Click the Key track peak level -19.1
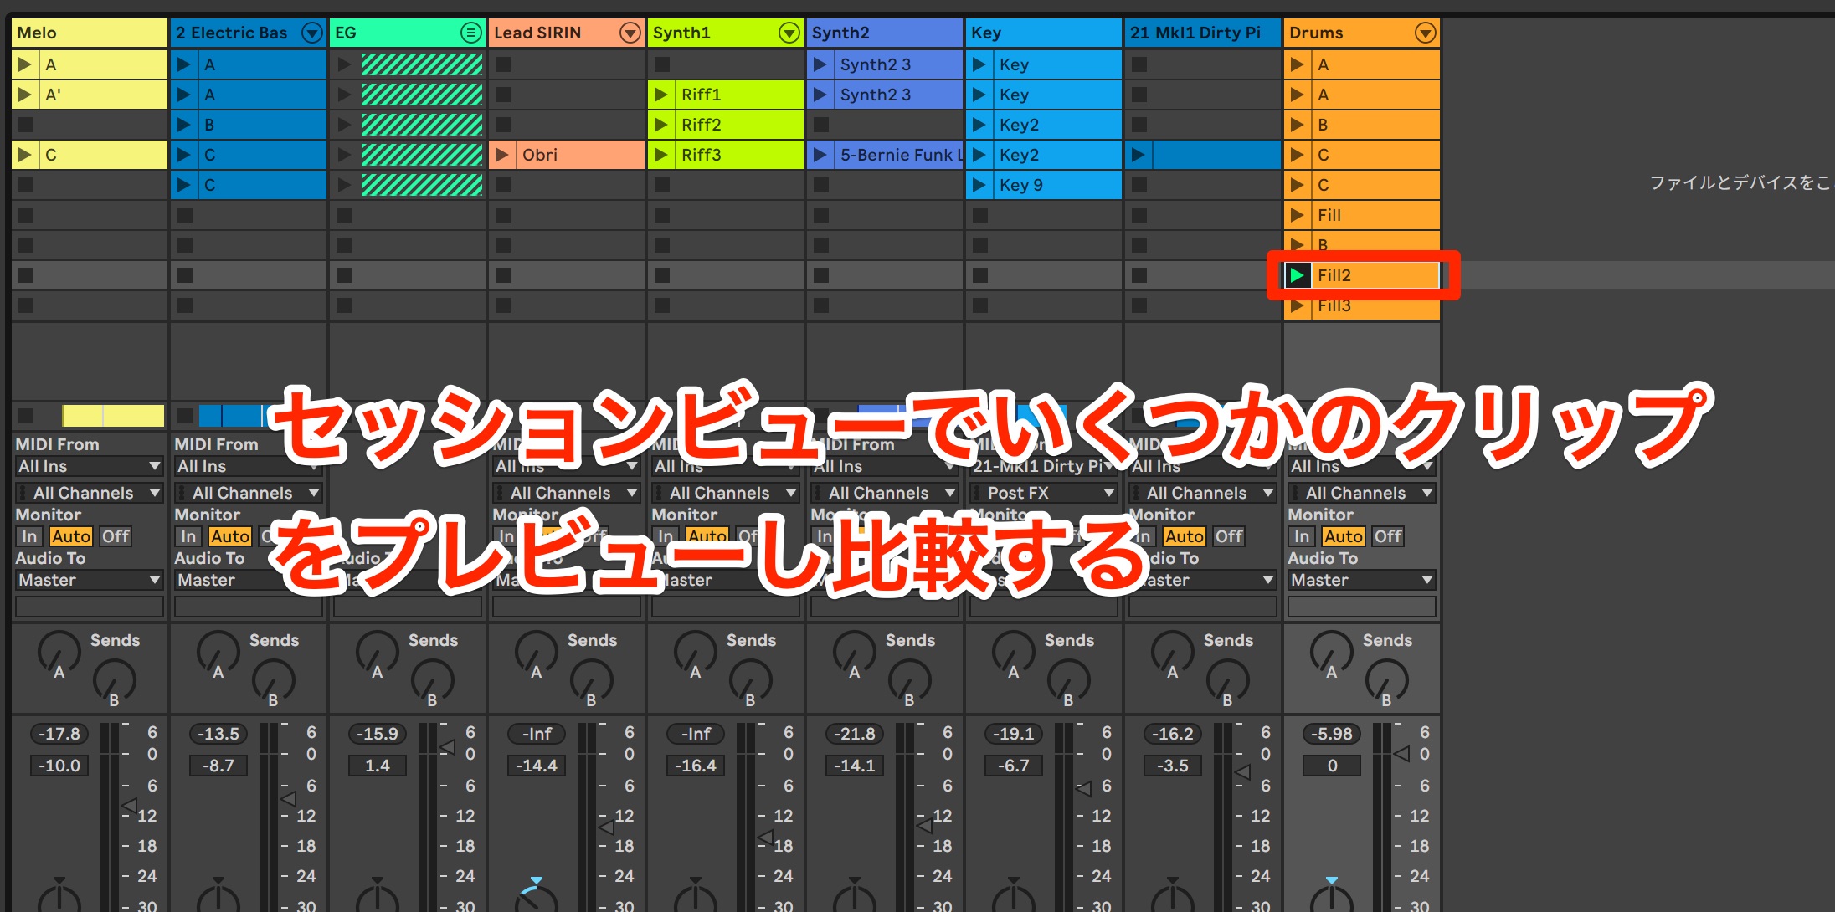The image size is (1835, 912). 1014,734
